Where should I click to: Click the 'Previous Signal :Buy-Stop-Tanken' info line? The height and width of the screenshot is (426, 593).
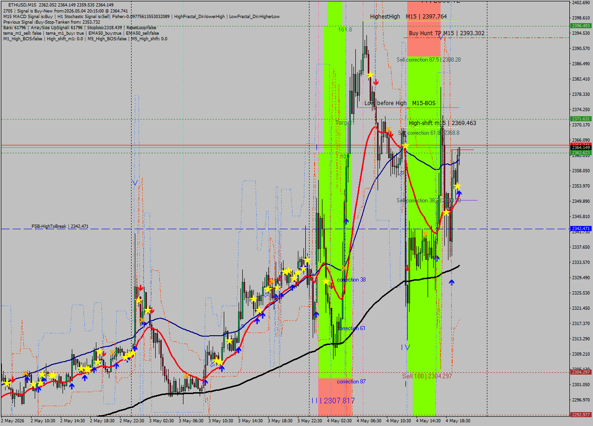point(51,22)
